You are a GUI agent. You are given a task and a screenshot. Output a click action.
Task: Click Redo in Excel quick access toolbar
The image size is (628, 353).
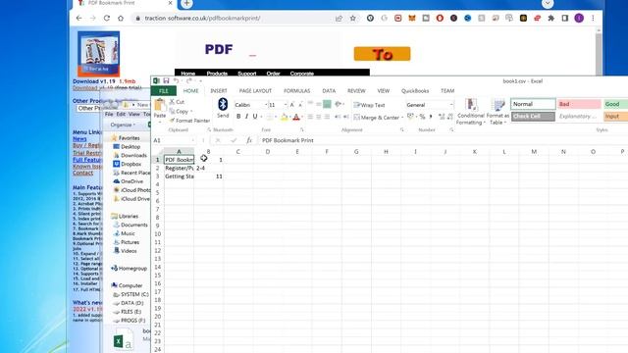189,80
